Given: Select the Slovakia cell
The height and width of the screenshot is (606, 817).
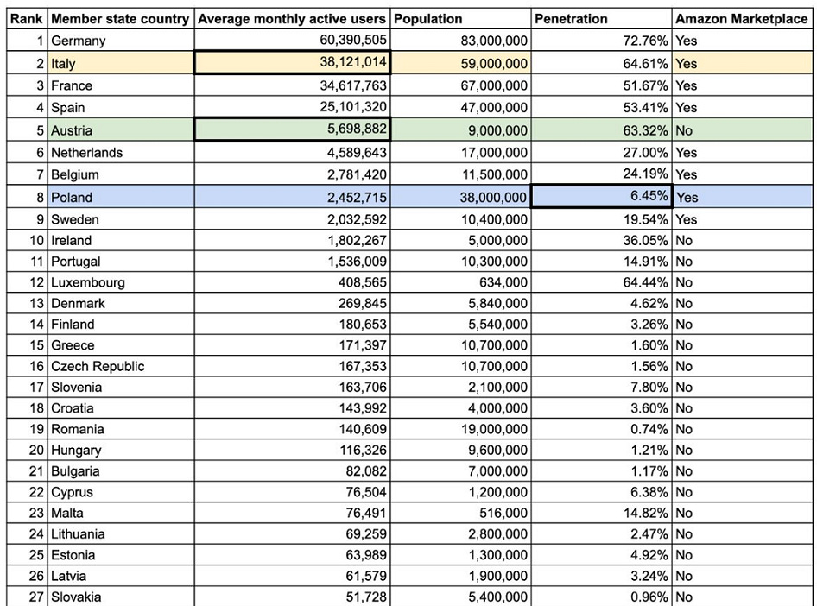Looking at the screenshot, I should coord(121,597).
